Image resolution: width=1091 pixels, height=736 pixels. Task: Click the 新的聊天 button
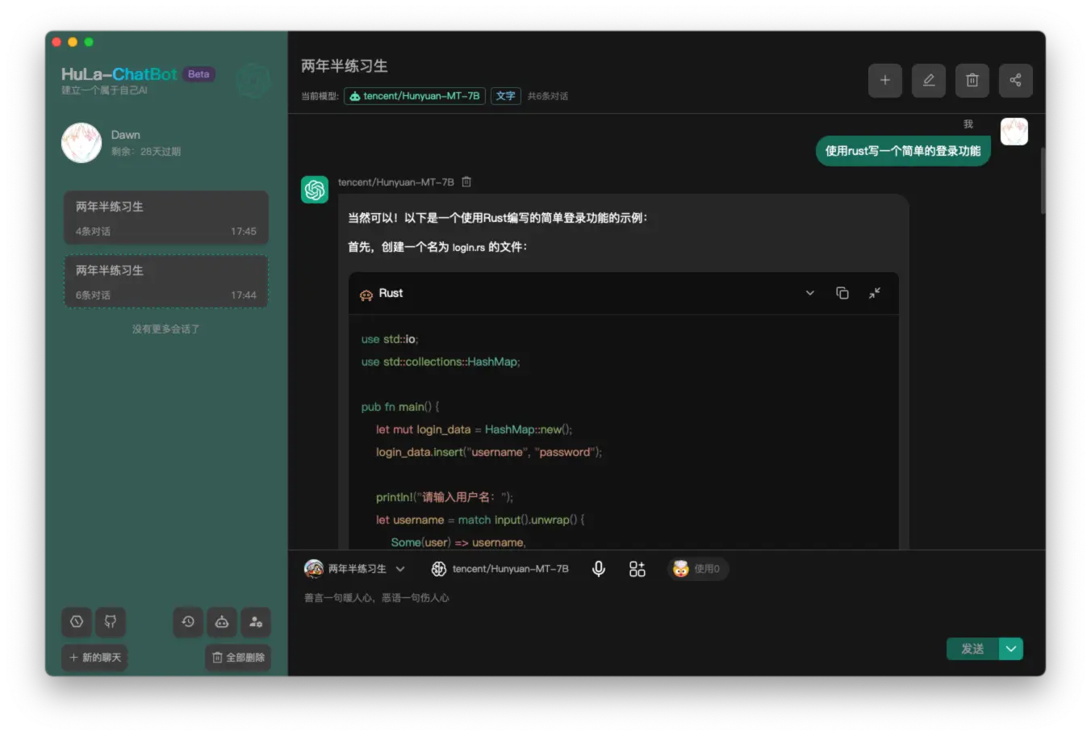pos(95,657)
